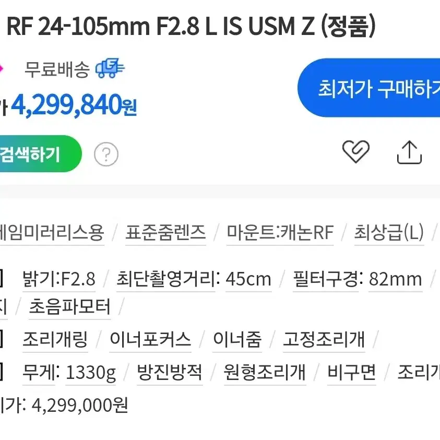Select the 최상급(L) tag link
The height and width of the screenshot is (440, 440).
click(x=389, y=233)
